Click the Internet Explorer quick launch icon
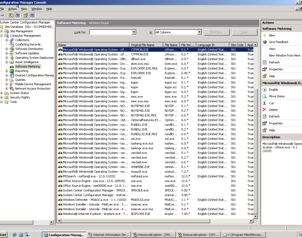 [15, 235]
